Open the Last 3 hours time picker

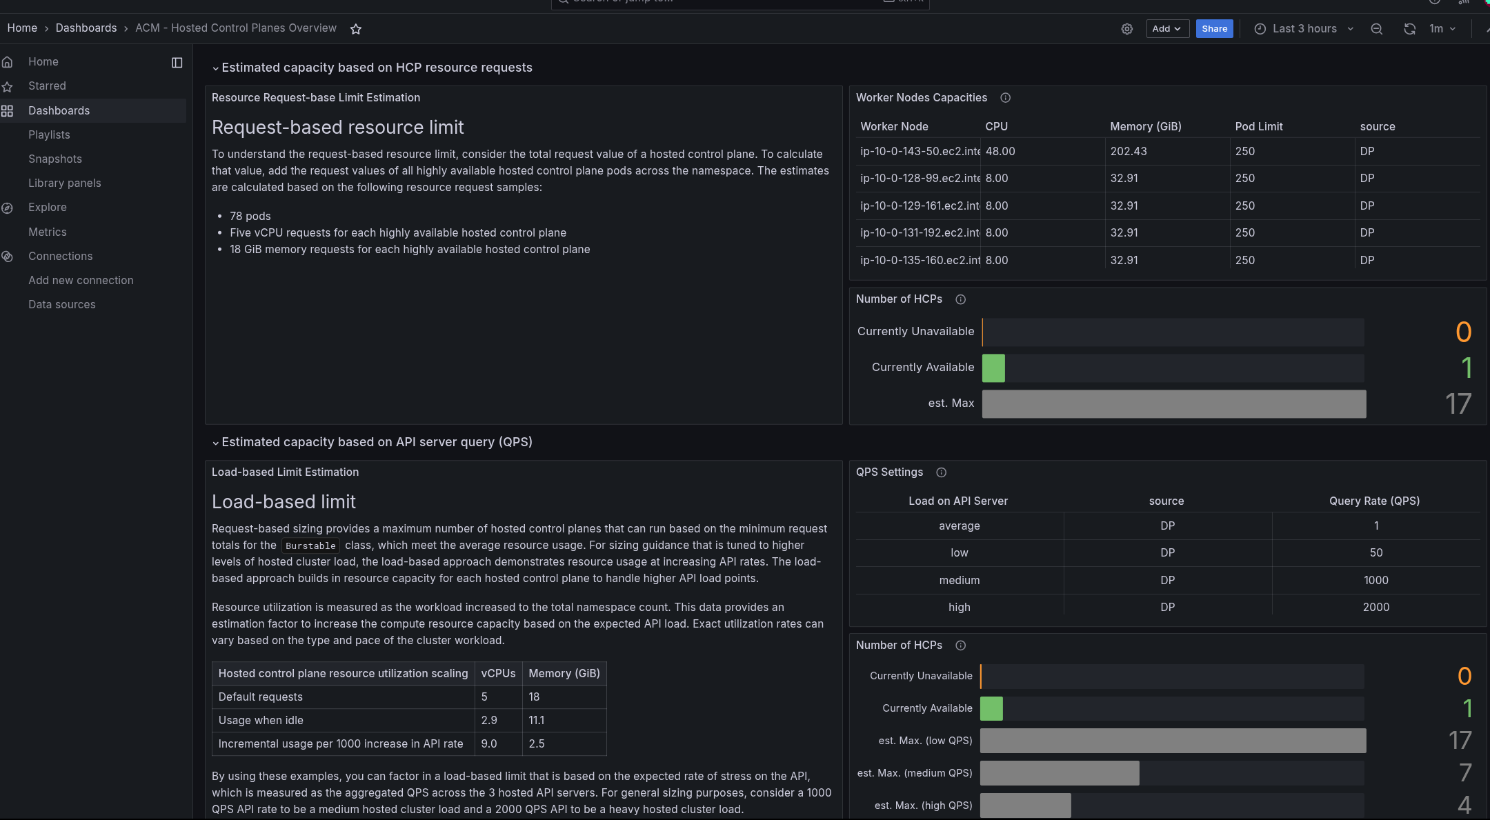[1304, 29]
